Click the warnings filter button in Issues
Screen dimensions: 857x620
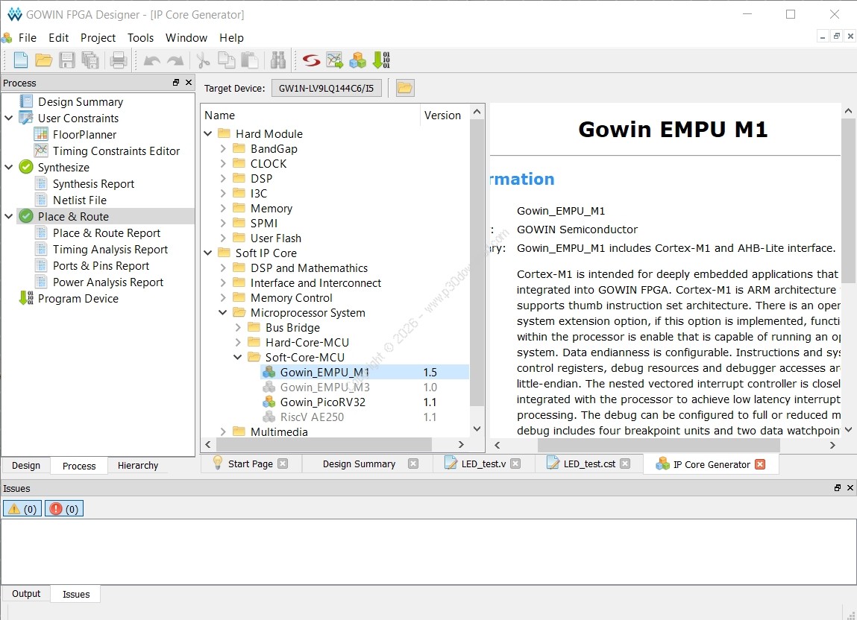22,509
